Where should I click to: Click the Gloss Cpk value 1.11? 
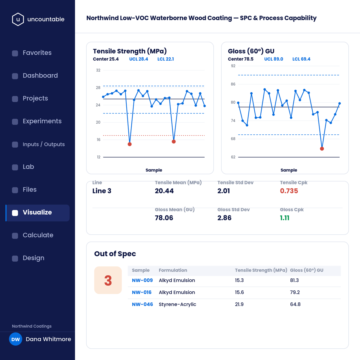[x=285, y=218]
